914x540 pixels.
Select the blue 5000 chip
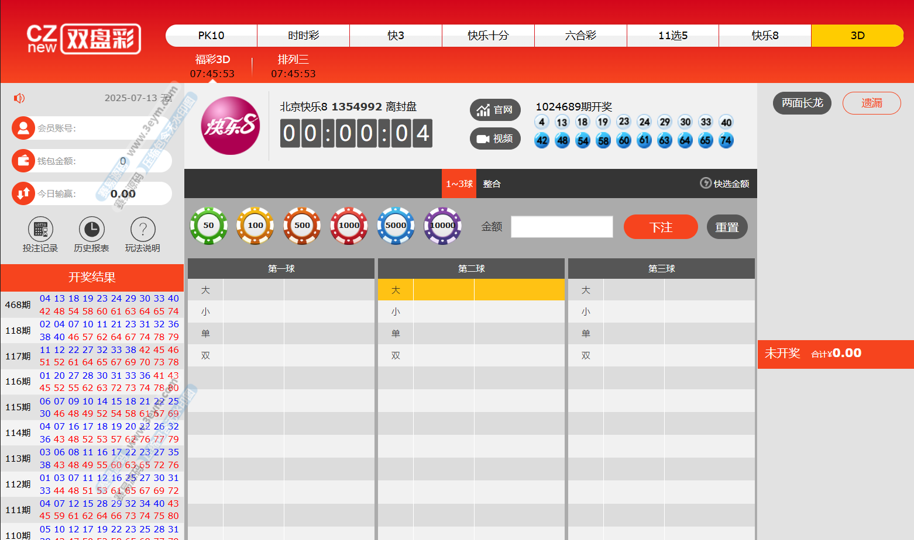pyautogui.click(x=396, y=226)
